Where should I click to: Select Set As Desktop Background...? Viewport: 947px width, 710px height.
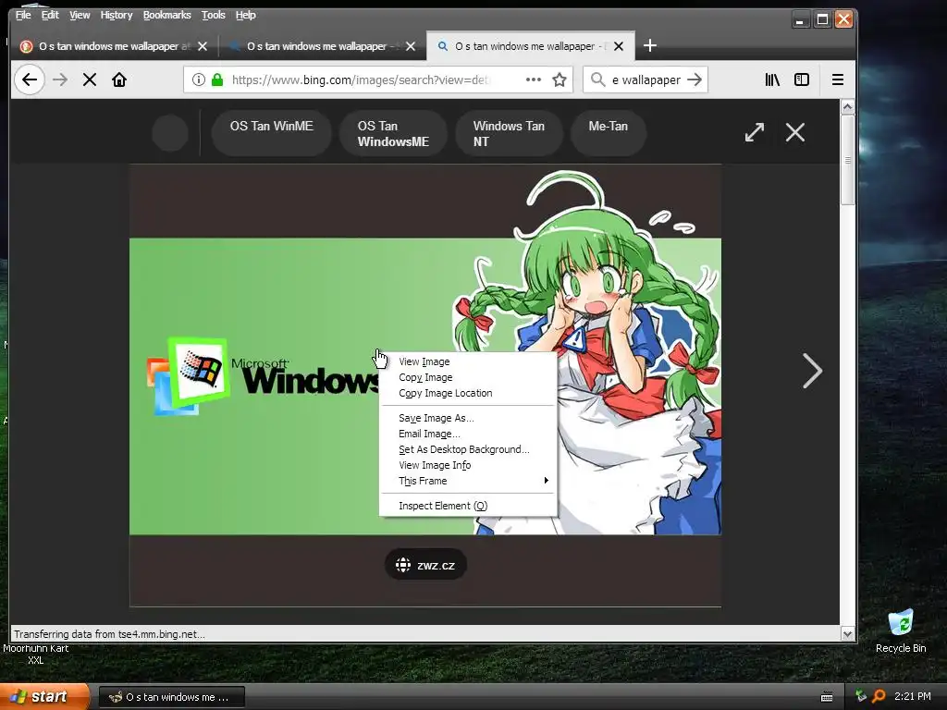(468, 449)
